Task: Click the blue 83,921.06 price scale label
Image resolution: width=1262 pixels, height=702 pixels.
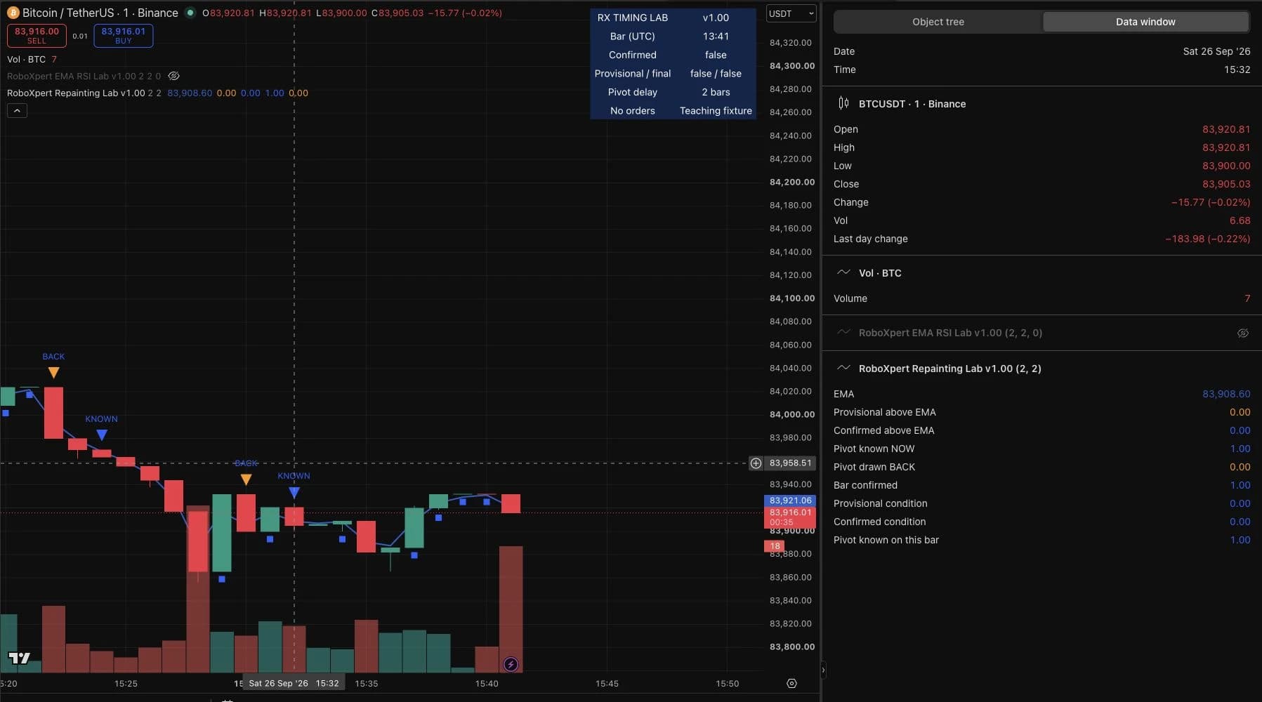Action: (790, 501)
